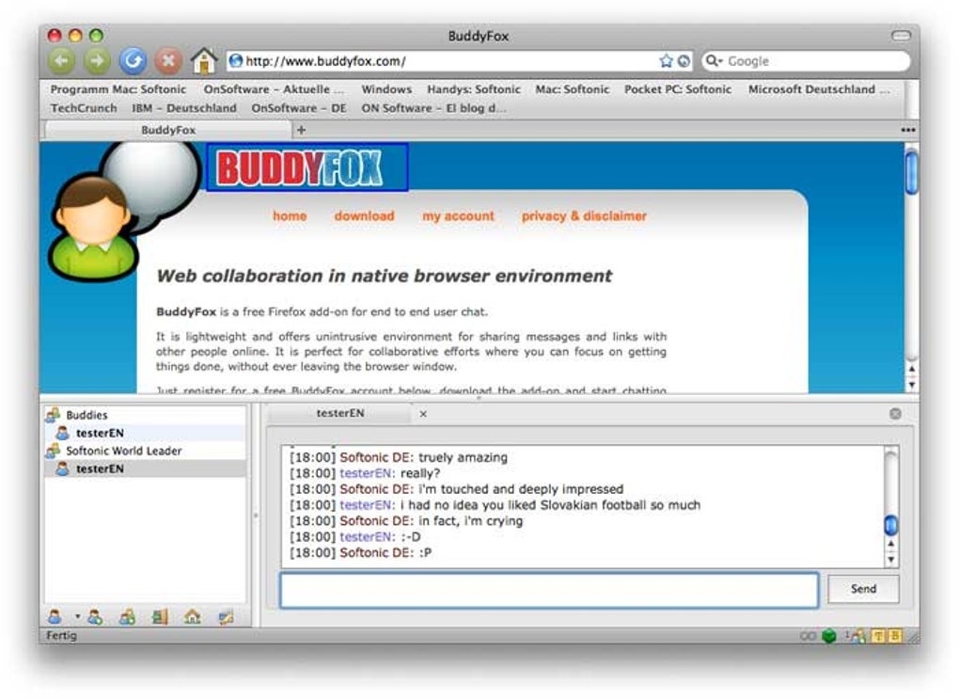Open the Home page house icon in the toolbar
This screenshot has height=698, width=959.
pos(204,60)
